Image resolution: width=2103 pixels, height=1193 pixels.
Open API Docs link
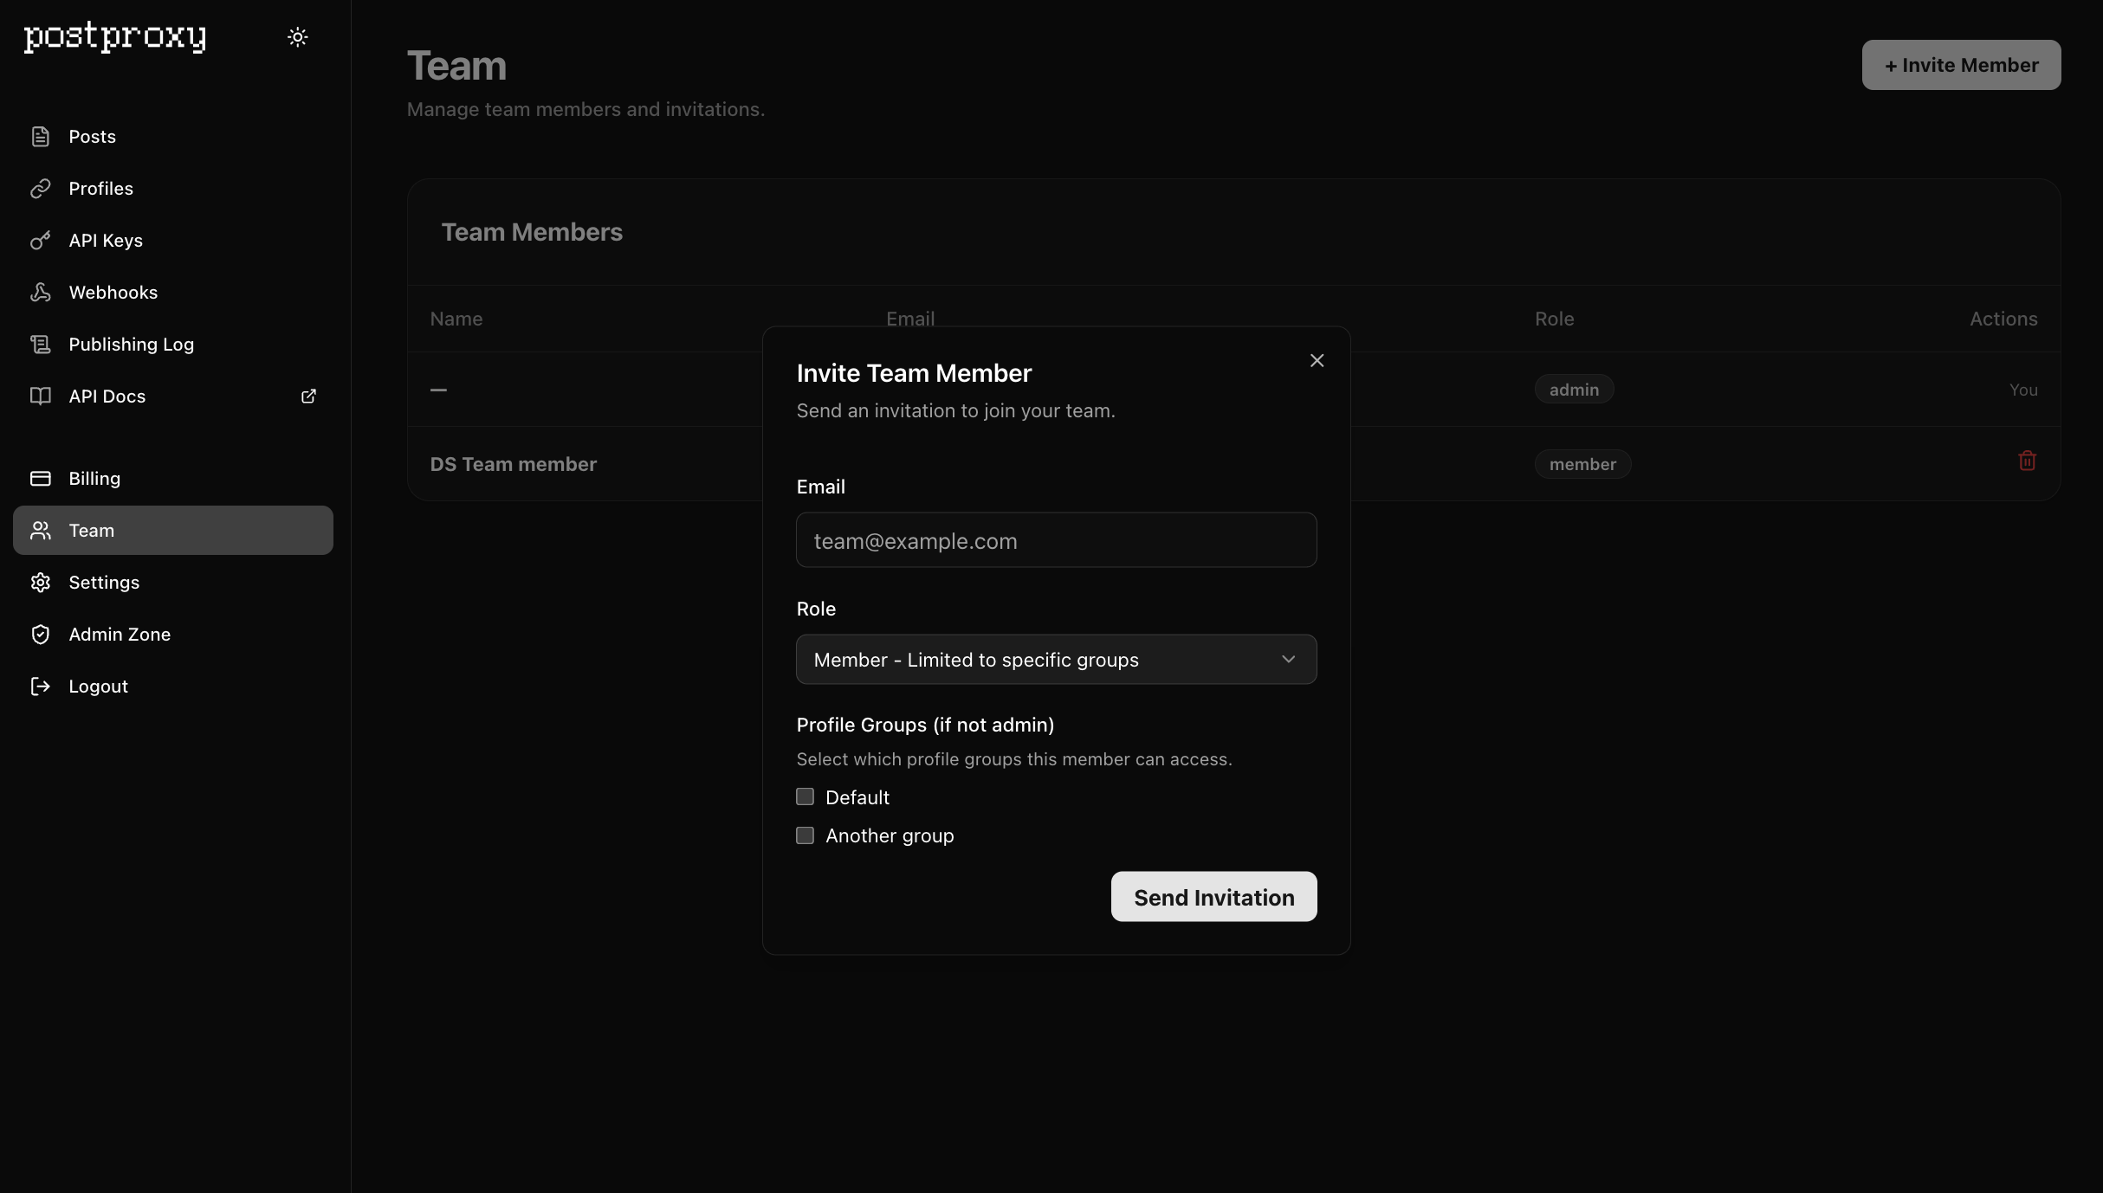pos(173,397)
